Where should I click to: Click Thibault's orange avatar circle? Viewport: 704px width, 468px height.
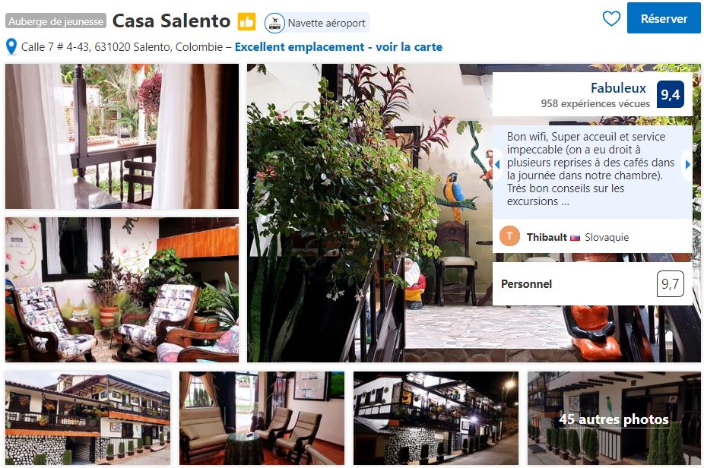pyautogui.click(x=509, y=236)
